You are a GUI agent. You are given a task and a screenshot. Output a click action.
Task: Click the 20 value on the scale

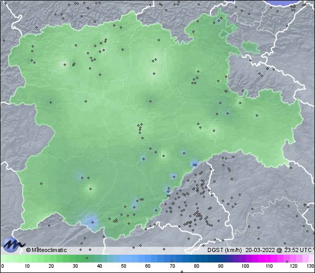pyautogui.click(x=51, y=266)
